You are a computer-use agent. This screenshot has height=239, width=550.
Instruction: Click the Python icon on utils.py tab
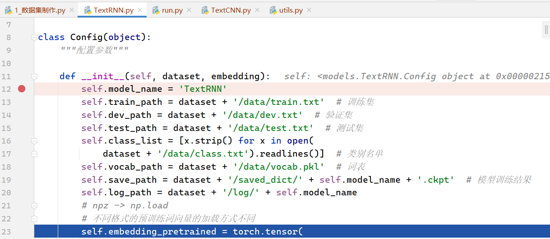tap(273, 10)
